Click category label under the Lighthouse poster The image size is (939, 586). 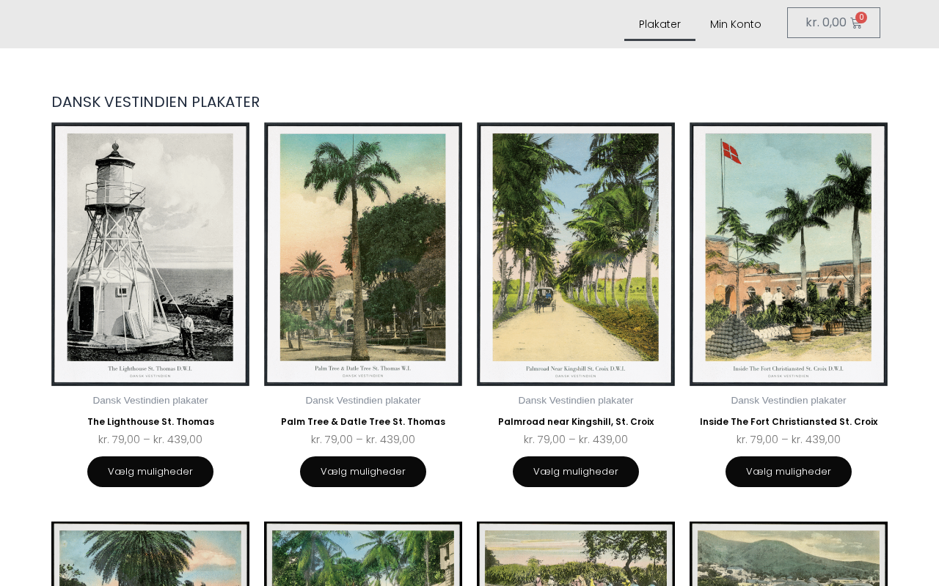150,401
